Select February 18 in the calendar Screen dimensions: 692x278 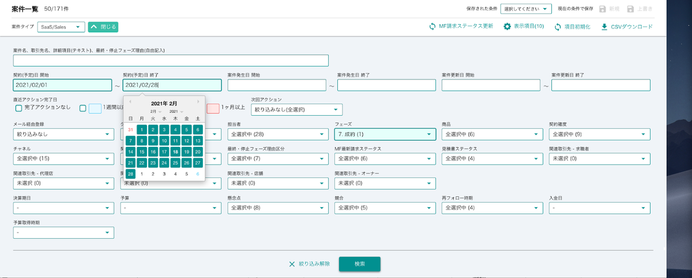[175, 152]
